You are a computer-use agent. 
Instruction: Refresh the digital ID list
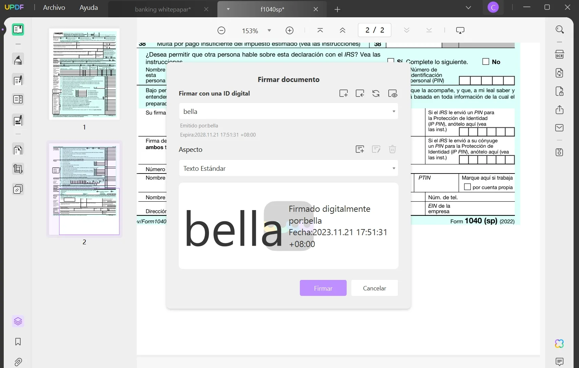(376, 94)
